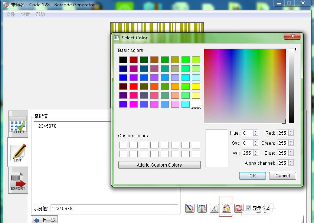314x223 pixels.
Task: Click the 示例值 input field
Action: (x=114, y=209)
